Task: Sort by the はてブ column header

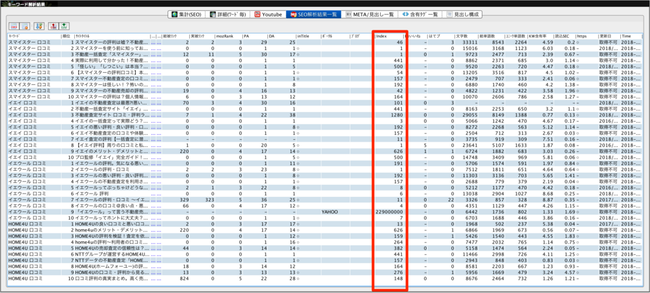Action: 441,36
